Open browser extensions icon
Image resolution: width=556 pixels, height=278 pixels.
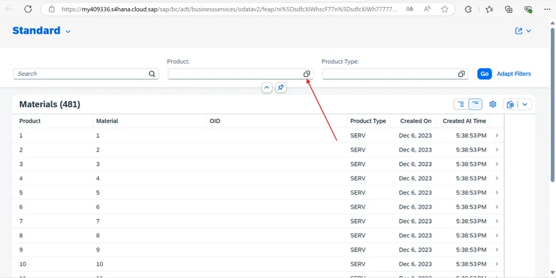coord(468,9)
